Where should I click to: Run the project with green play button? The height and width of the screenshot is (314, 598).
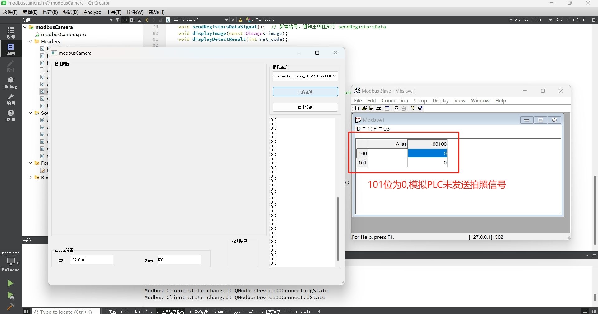click(x=11, y=283)
